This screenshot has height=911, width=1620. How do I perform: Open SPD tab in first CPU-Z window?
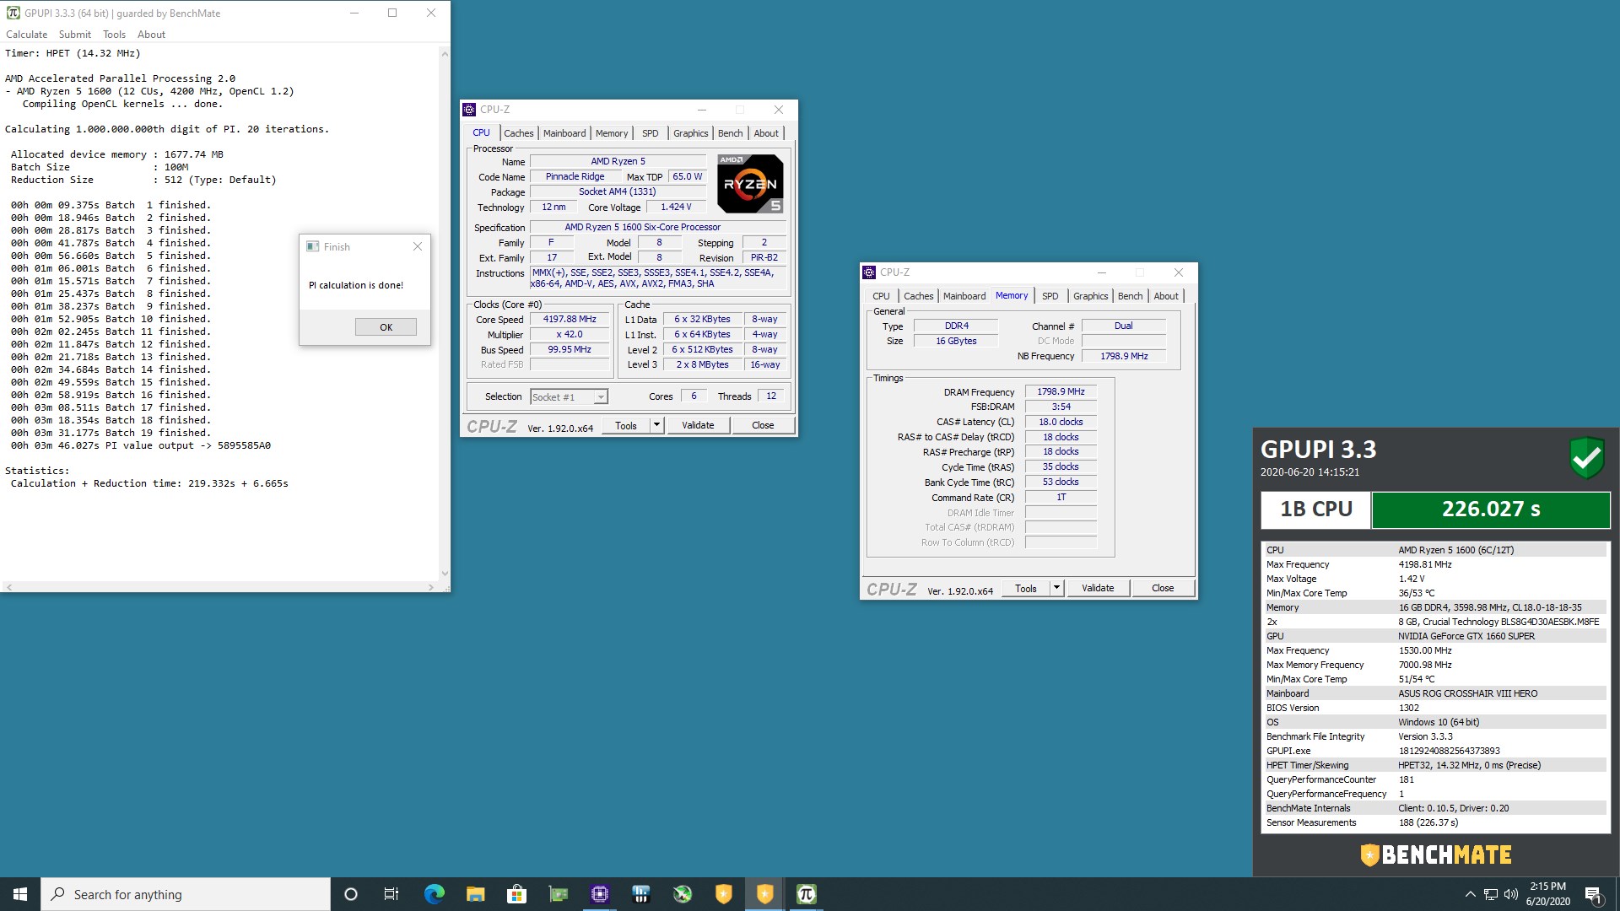[x=650, y=133]
